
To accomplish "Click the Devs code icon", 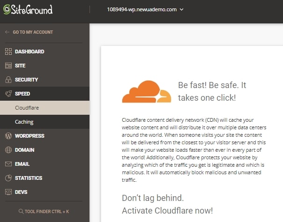I will [8, 192].
